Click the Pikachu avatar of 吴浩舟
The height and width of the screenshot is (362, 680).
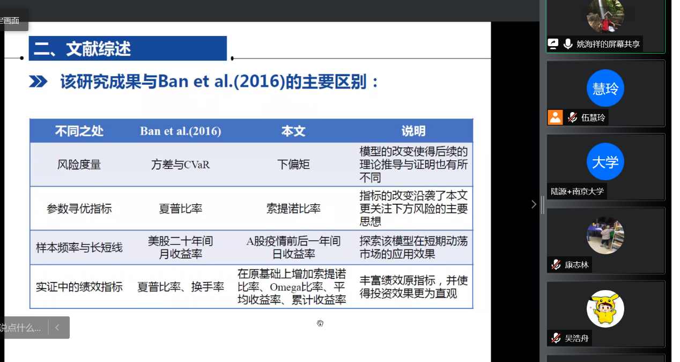pyautogui.click(x=605, y=309)
